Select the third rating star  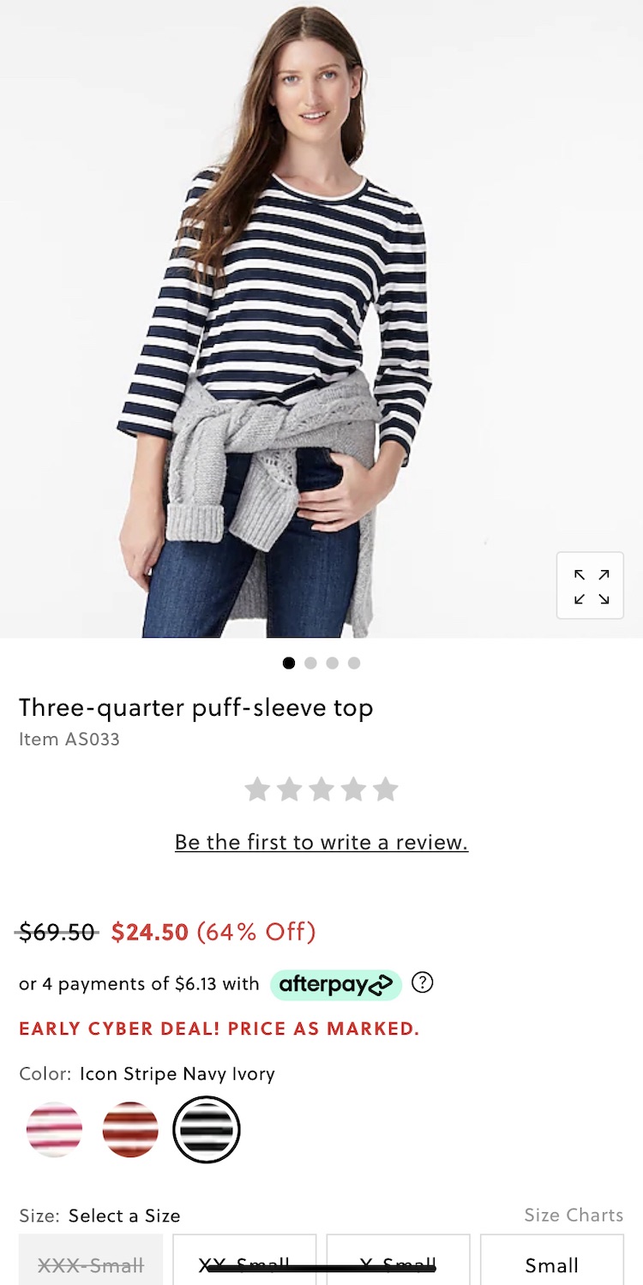click(x=321, y=790)
